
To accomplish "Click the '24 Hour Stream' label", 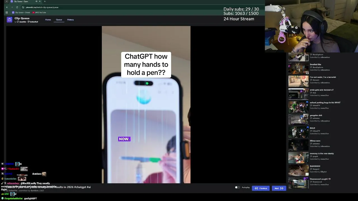I will (x=239, y=19).
